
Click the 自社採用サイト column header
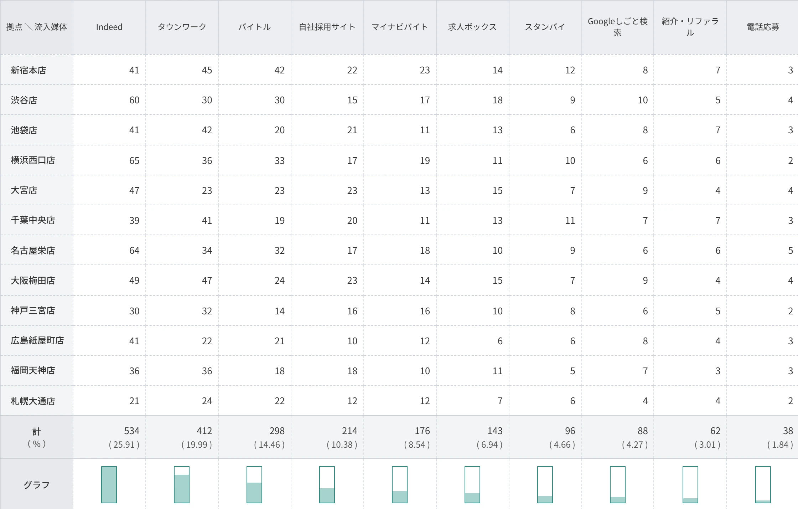(327, 27)
